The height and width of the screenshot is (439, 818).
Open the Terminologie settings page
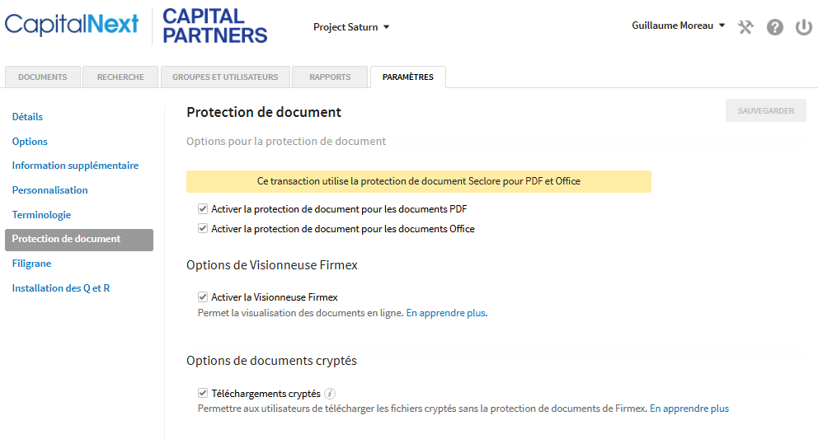click(x=42, y=215)
